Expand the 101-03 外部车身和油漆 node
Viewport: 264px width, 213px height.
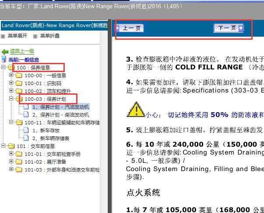(11, 169)
